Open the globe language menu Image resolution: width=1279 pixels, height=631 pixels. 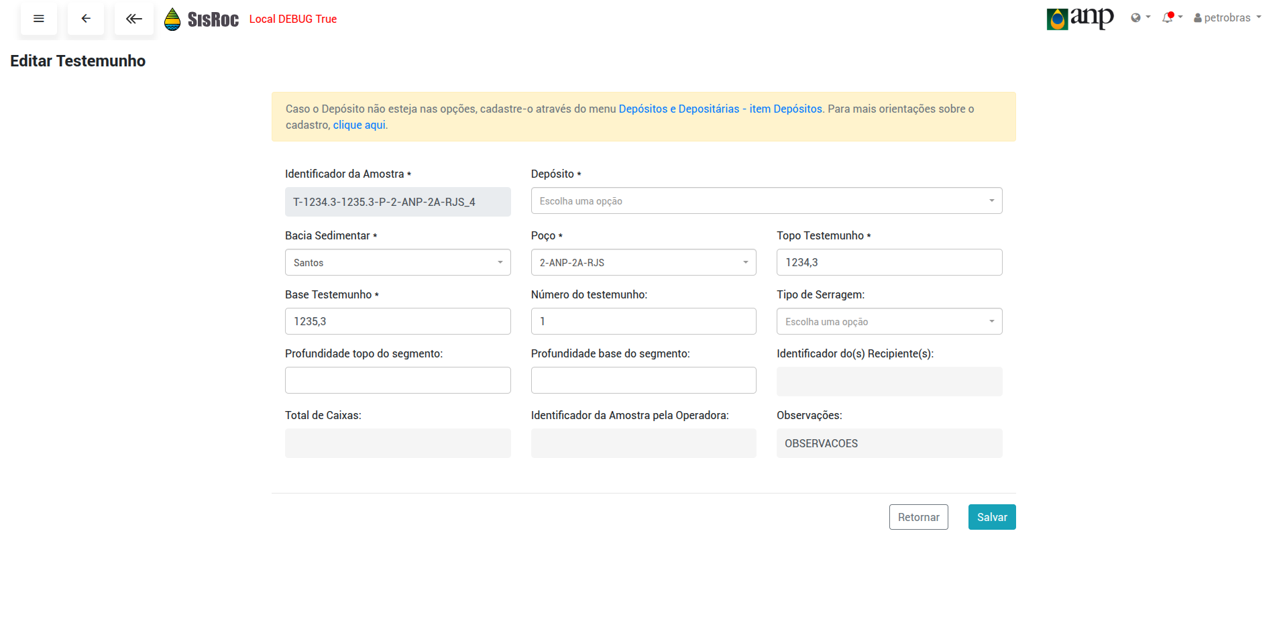pos(1140,17)
